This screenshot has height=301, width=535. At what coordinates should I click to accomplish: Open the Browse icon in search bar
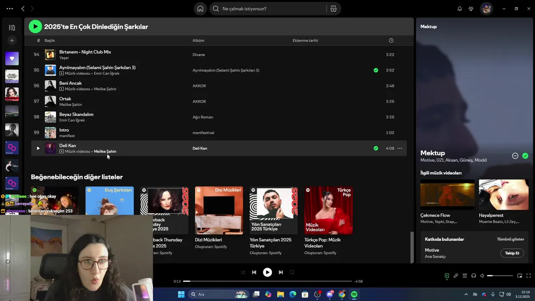tap(334, 9)
